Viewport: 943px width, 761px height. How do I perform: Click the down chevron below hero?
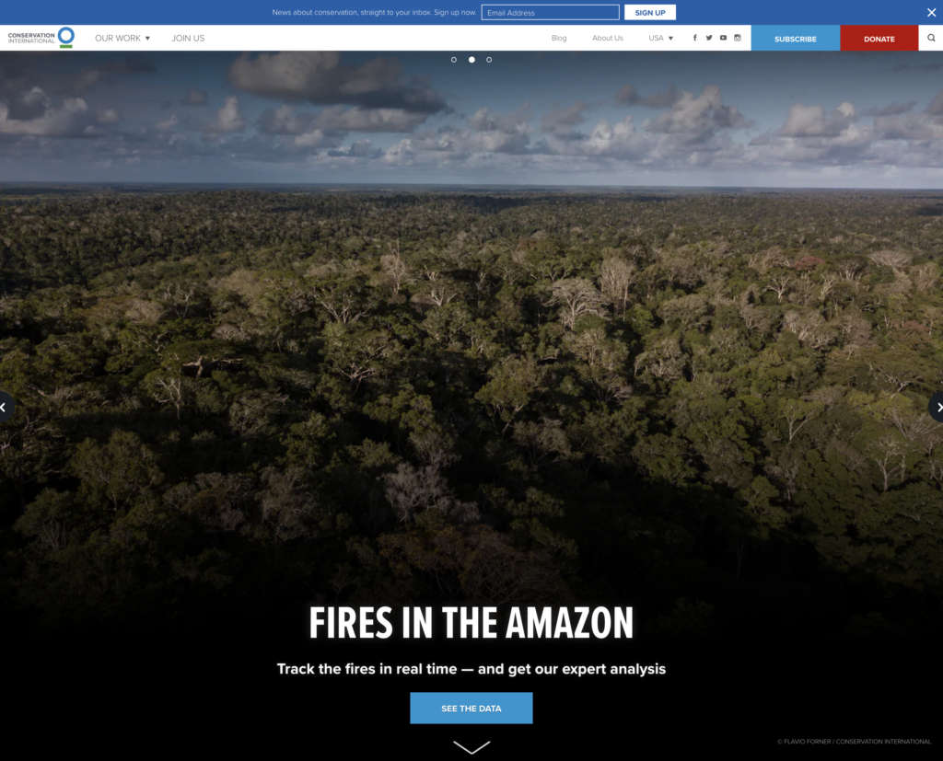(471, 746)
